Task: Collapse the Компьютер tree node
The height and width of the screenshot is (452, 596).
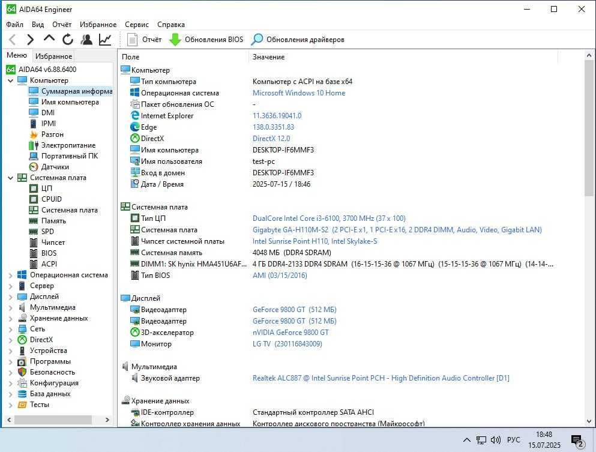Action: click(10, 80)
